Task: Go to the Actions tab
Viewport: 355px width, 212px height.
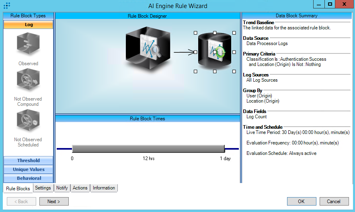Action: pyautogui.click(x=80, y=188)
